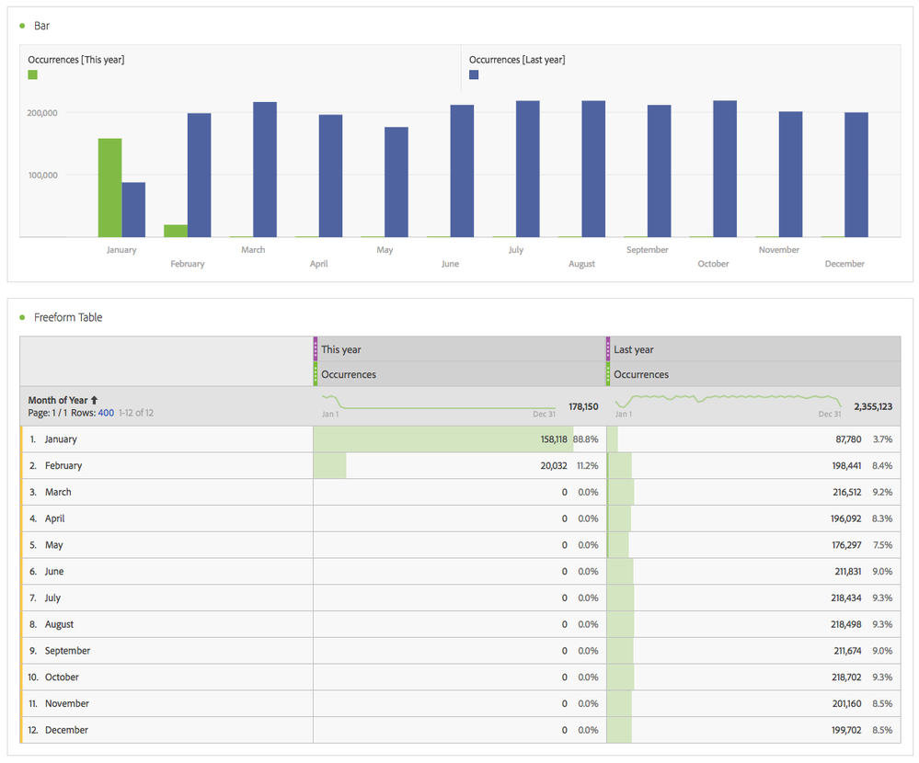Click the Last year sparkline trend cell
The image size is (919, 763).
coord(727,404)
